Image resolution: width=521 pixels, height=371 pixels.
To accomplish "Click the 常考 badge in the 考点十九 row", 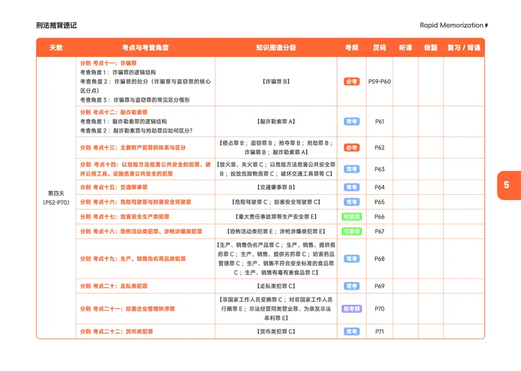I will pos(352,259).
